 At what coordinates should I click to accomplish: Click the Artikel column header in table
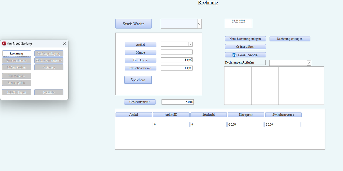[x=134, y=115]
